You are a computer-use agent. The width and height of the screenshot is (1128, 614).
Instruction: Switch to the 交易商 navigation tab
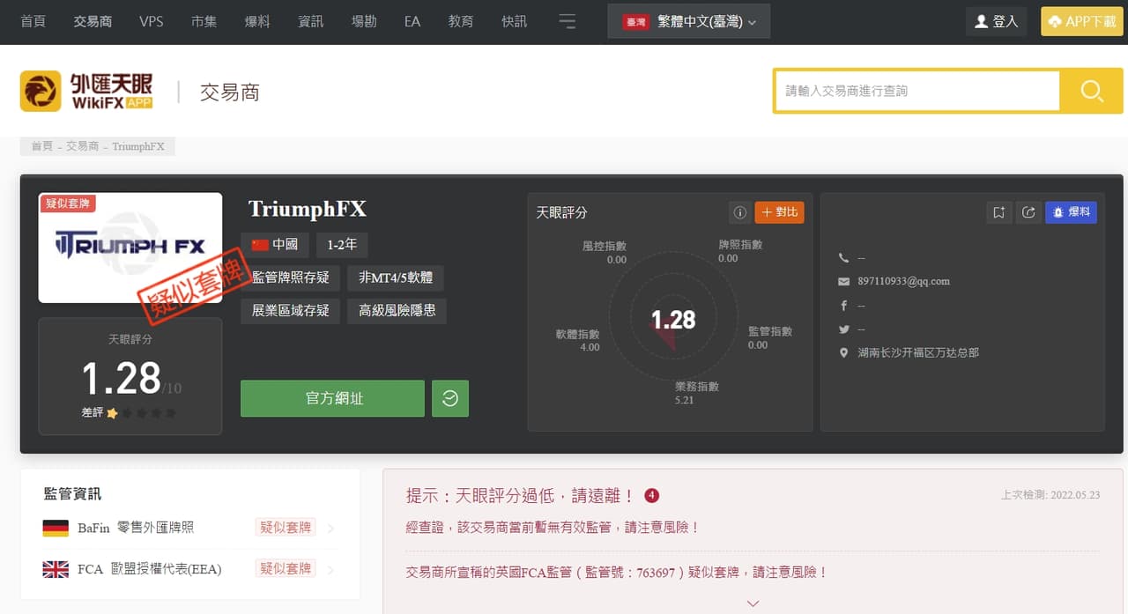pyautogui.click(x=92, y=22)
